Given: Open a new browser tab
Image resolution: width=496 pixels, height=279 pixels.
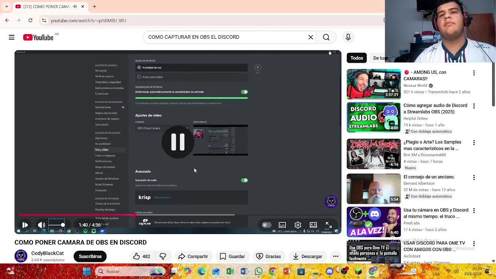Looking at the screenshot, I should [x=94, y=7].
